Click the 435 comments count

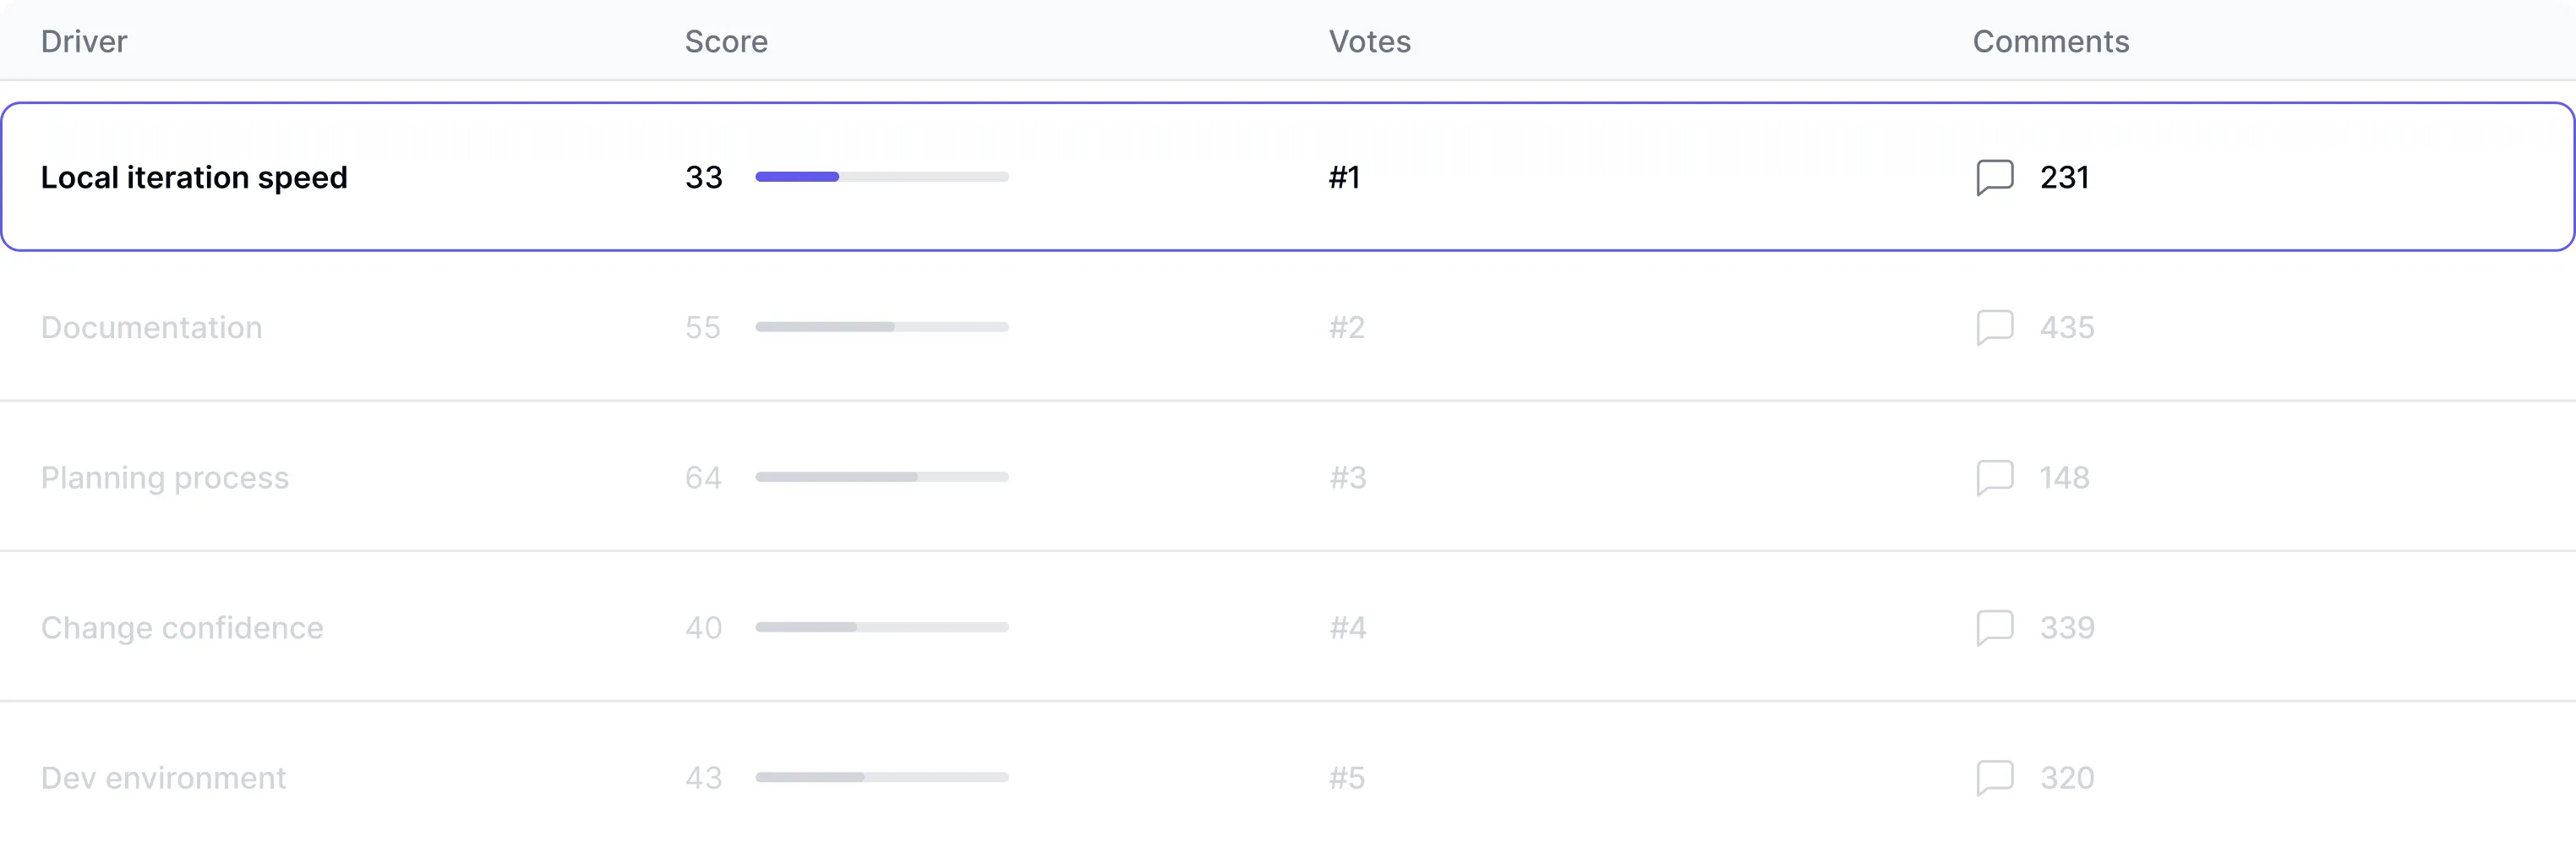[x=2067, y=327]
